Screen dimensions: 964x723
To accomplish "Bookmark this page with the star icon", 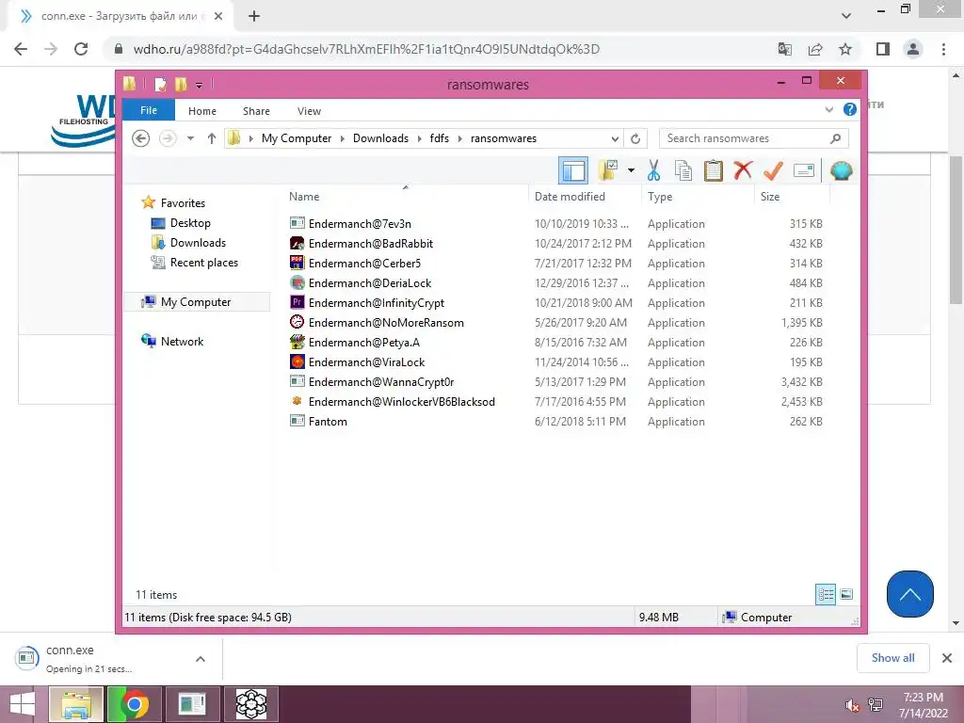I will click(x=845, y=49).
